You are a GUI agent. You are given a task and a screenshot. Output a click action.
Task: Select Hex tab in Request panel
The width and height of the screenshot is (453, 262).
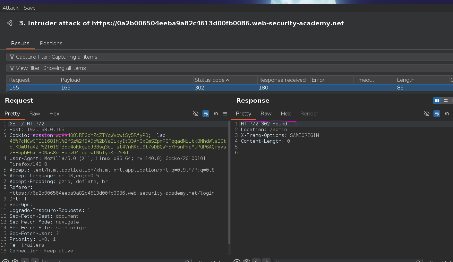tap(55, 114)
